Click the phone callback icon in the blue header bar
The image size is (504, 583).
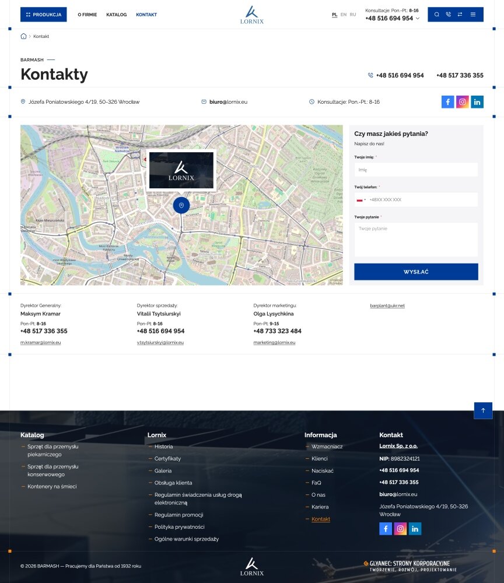[448, 15]
